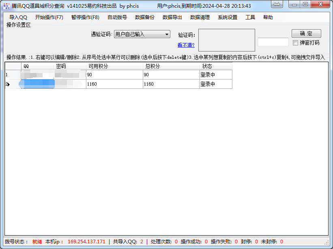Click the 状态 column header
The width and height of the screenshot is (333, 249).
click(x=216, y=66)
